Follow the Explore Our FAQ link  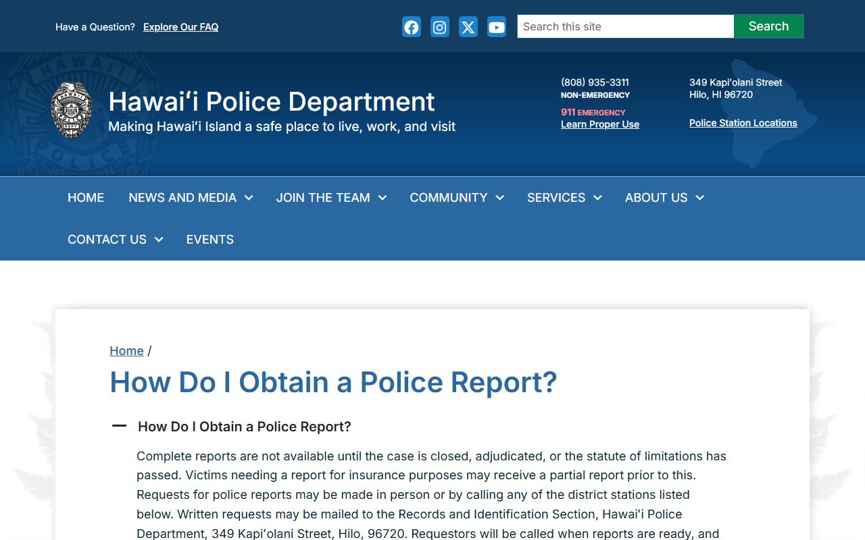click(180, 27)
